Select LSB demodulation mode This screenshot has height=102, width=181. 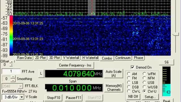pos(129,82)
